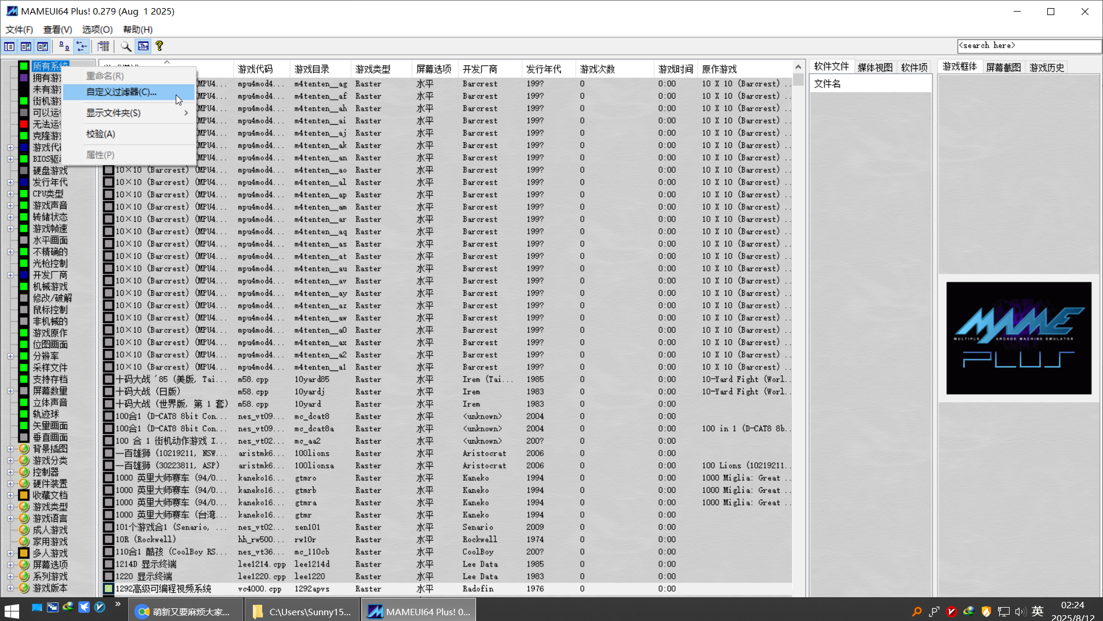Click the search here input box
The width and height of the screenshot is (1103, 621).
pyautogui.click(x=1029, y=45)
